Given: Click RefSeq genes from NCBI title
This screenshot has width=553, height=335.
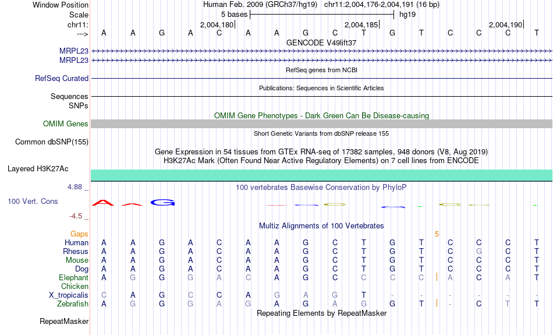Looking at the screenshot, I should coord(321,70).
